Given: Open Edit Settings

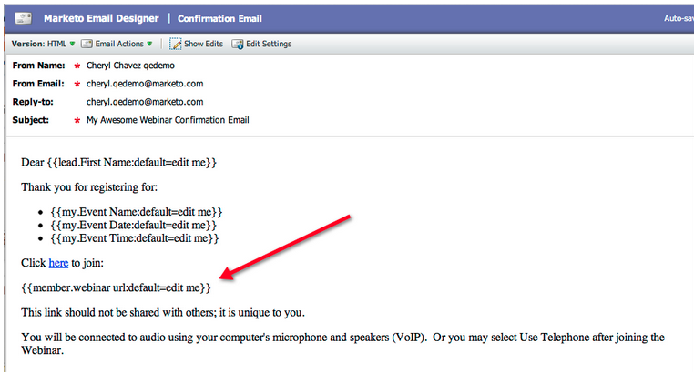Looking at the screenshot, I should 261,44.
